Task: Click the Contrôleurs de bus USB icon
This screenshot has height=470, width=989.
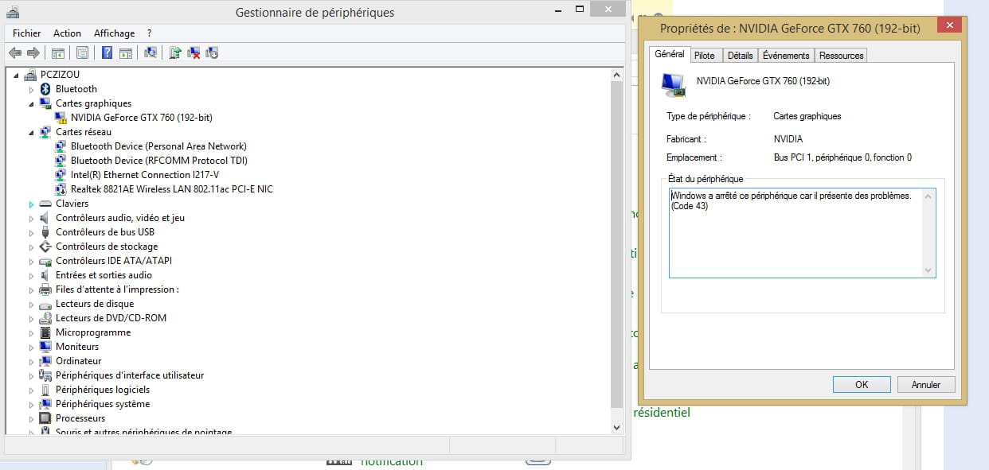Action: coord(45,232)
